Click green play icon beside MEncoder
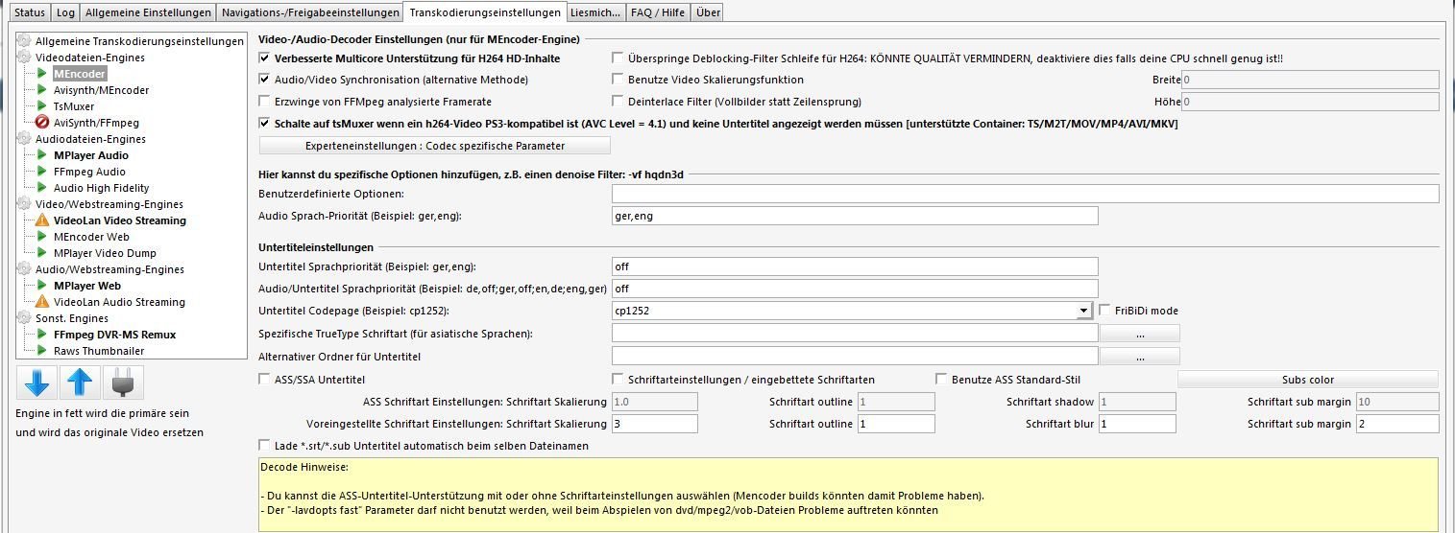Viewport: 1455px width, 533px height. pos(42,74)
